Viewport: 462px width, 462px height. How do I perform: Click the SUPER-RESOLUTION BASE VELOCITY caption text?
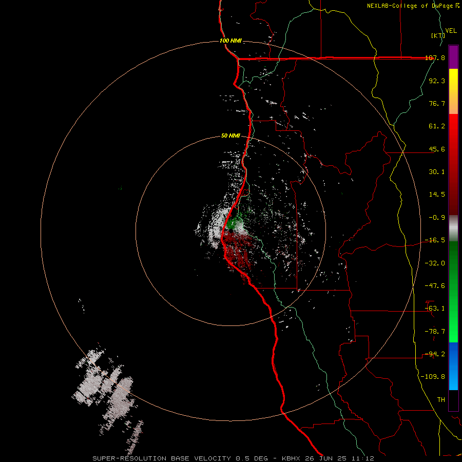point(162,458)
